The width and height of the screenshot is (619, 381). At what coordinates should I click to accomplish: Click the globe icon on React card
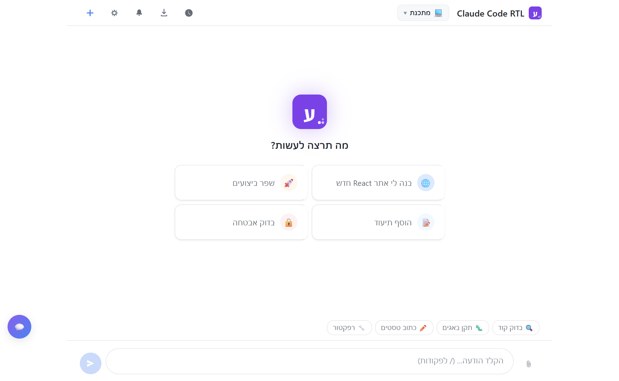pos(426,183)
